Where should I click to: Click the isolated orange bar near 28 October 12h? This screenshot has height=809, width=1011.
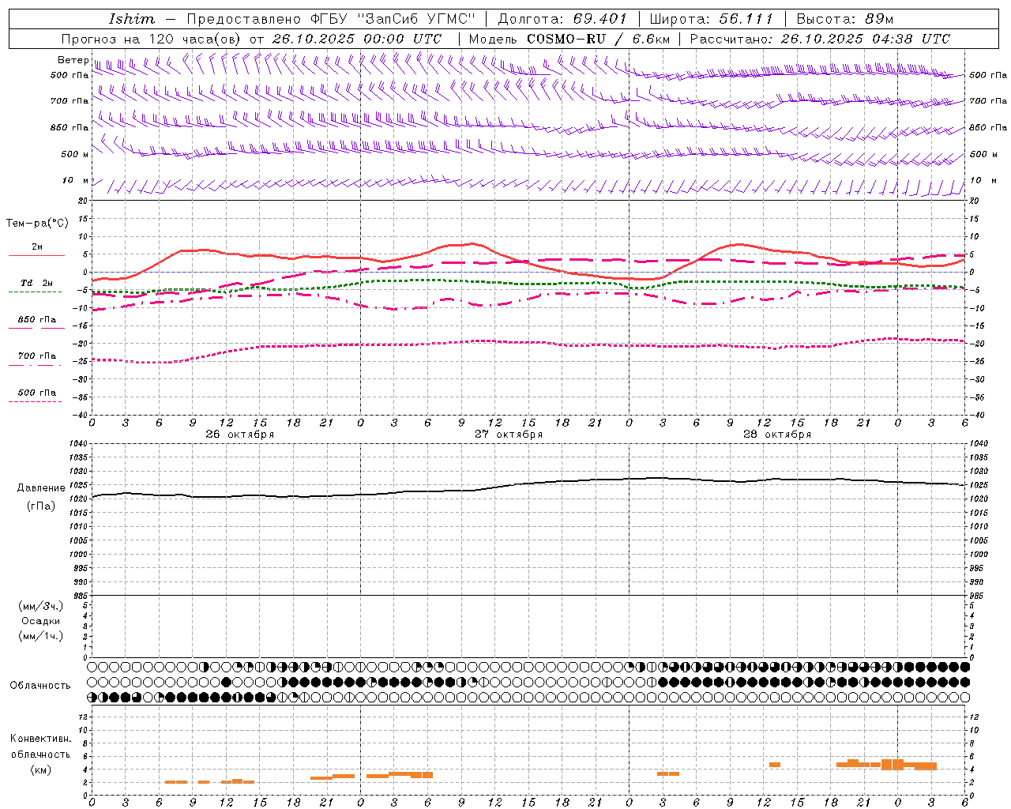pos(775,765)
